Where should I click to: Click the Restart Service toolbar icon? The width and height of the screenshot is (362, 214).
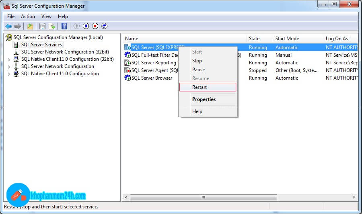coord(105,26)
